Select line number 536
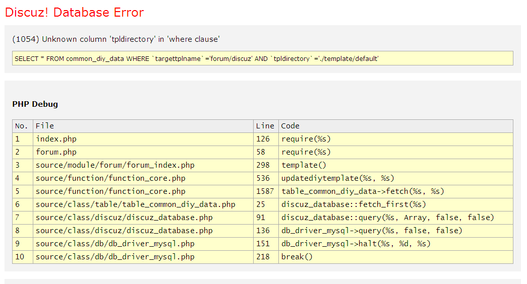The width and height of the screenshot is (527, 284). point(266,178)
